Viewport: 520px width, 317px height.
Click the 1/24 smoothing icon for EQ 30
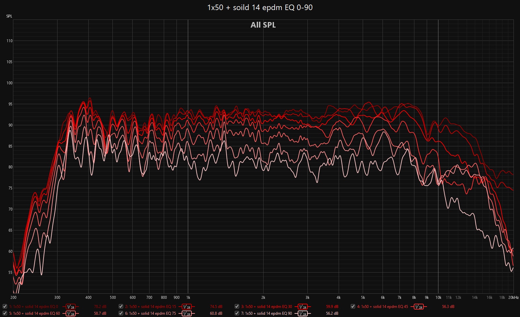point(303,307)
